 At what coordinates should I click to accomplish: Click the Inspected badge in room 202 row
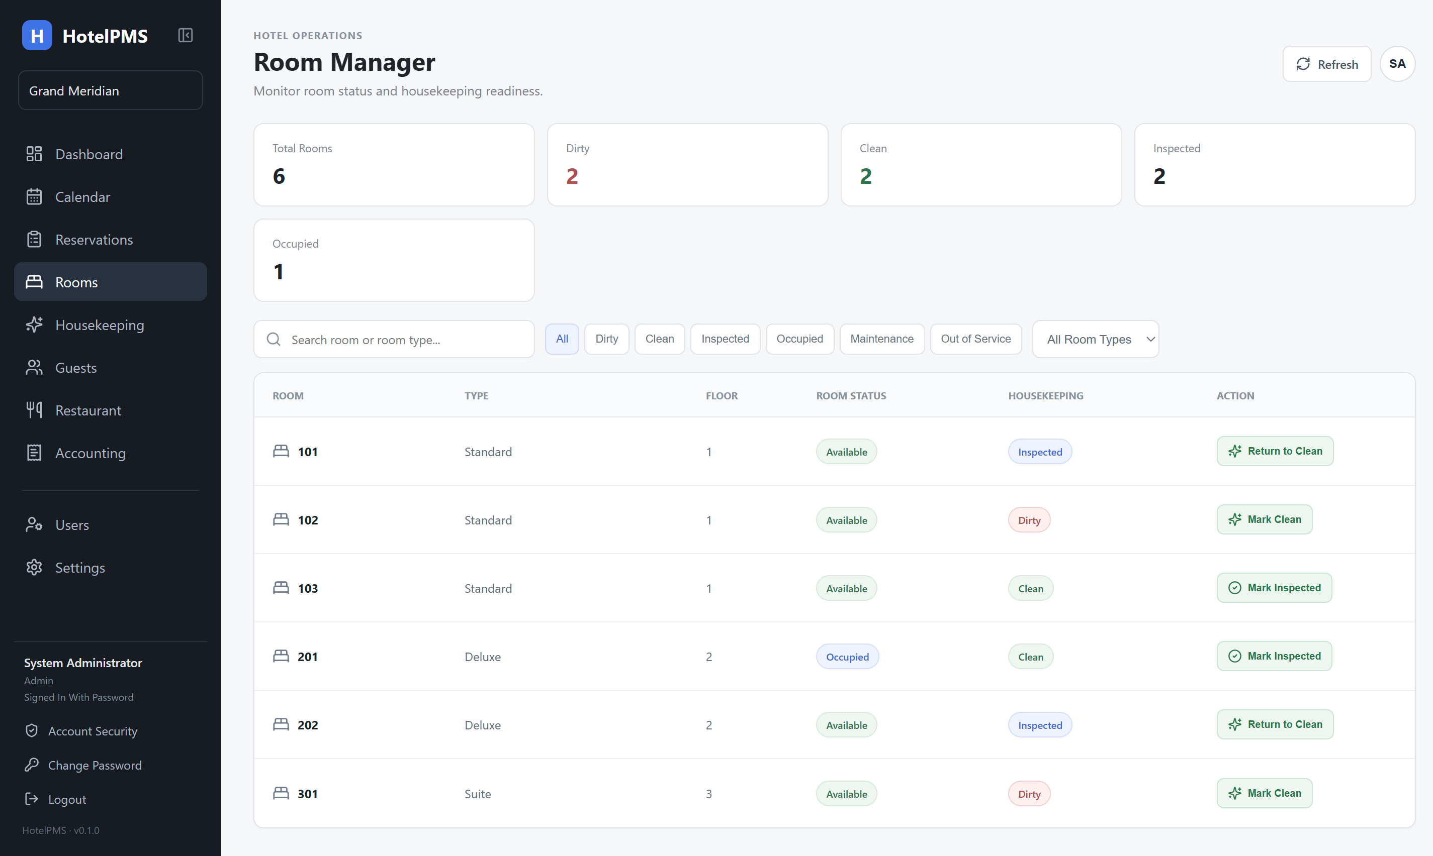pyautogui.click(x=1040, y=725)
